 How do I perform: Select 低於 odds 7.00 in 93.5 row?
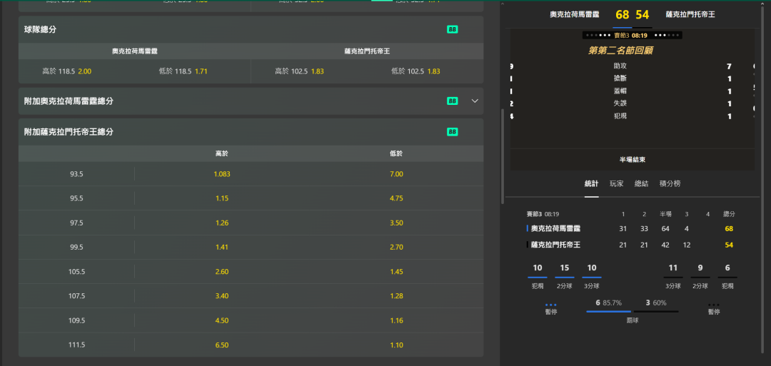[396, 174]
